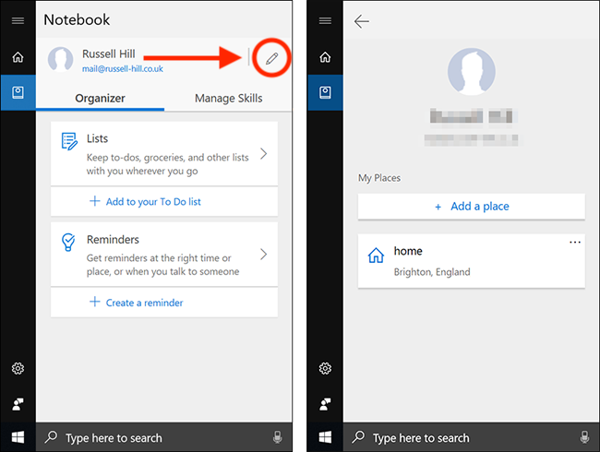Screen dimensions: 600x452
Task: Click back arrow in profile panel
Action: tap(362, 21)
